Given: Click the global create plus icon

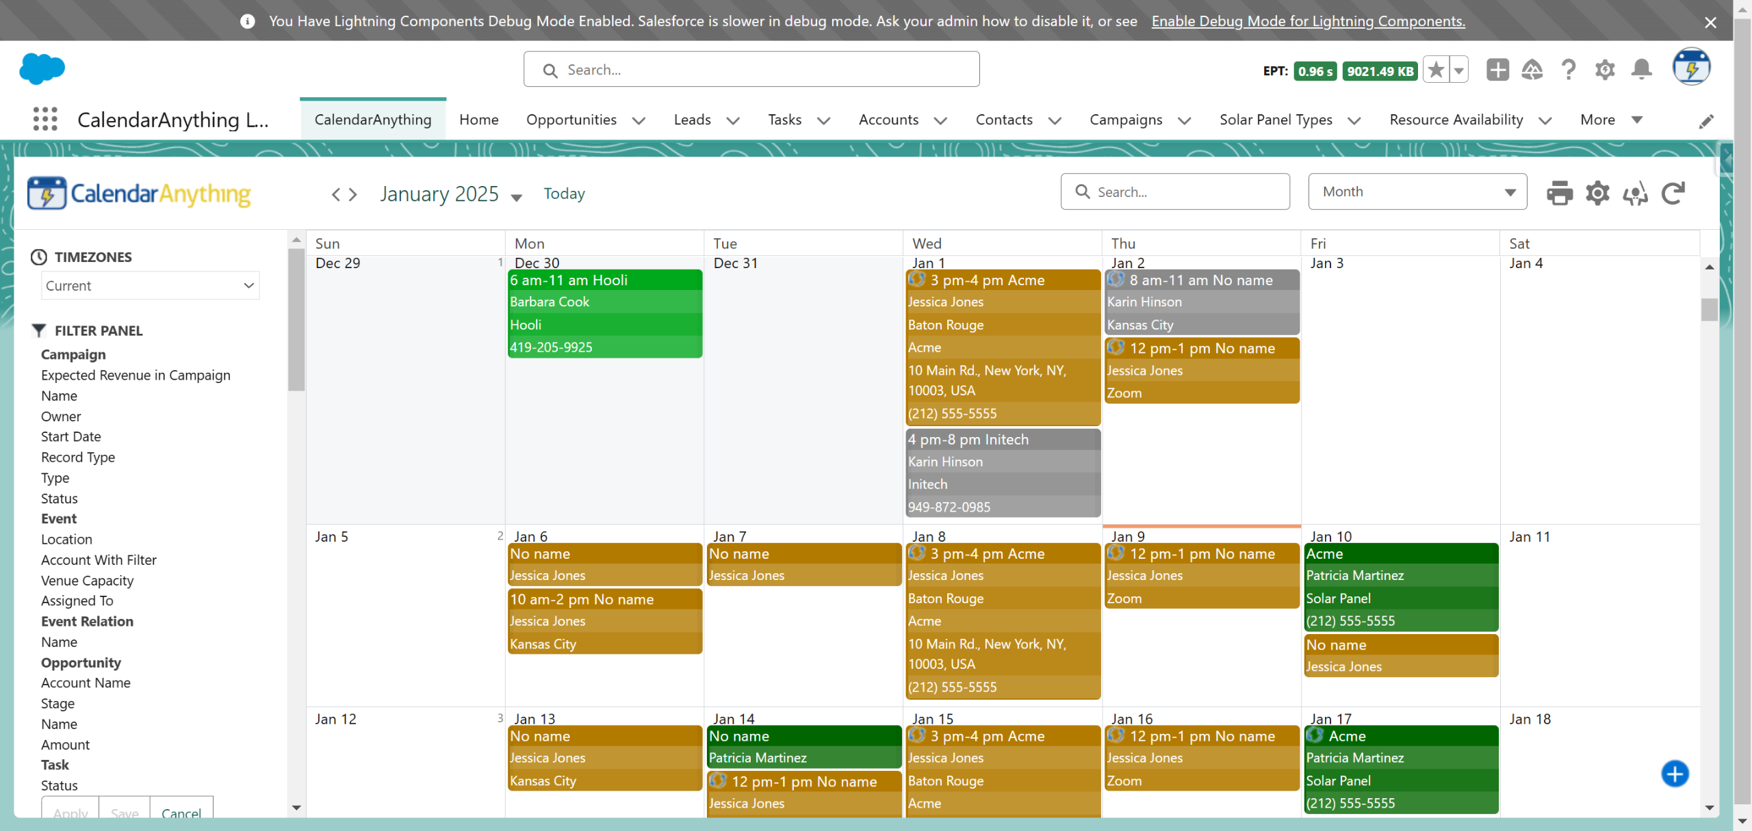Looking at the screenshot, I should (1497, 69).
